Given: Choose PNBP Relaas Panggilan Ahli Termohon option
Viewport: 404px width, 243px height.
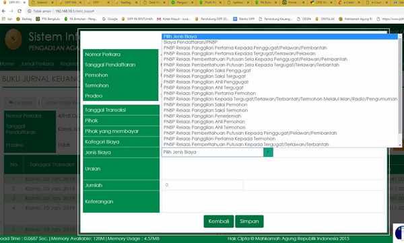Looking at the screenshot, I should (x=280, y=127).
